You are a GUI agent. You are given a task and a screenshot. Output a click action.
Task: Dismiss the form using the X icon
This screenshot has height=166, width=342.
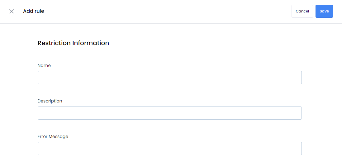coord(12,11)
